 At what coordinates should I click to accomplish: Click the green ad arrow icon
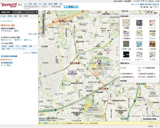click(39, 123)
